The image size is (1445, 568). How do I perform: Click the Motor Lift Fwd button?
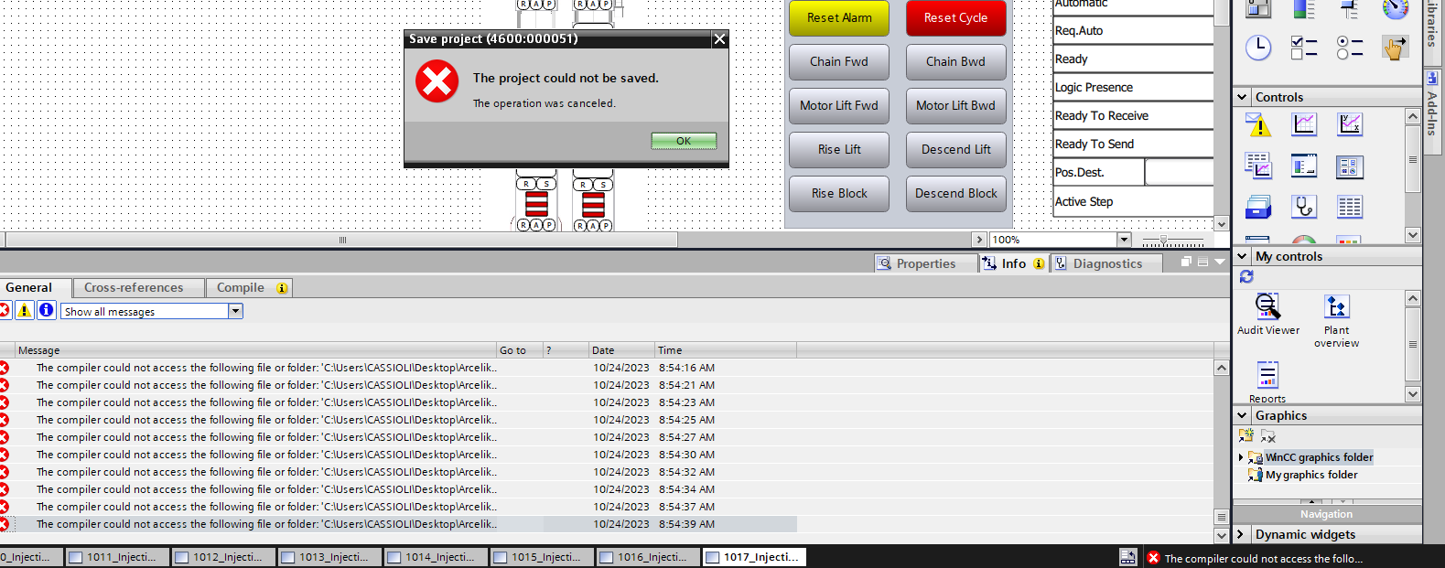point(839,106)
